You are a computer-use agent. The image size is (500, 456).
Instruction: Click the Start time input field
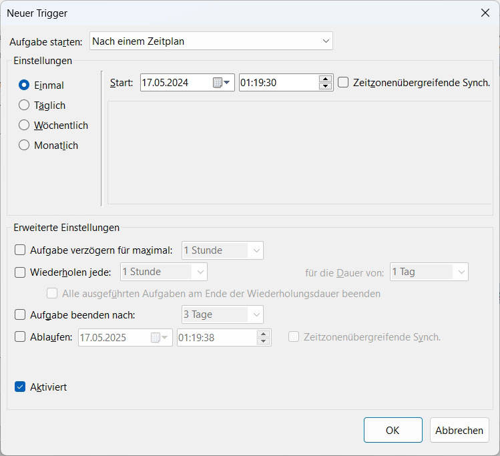[278, 83]
